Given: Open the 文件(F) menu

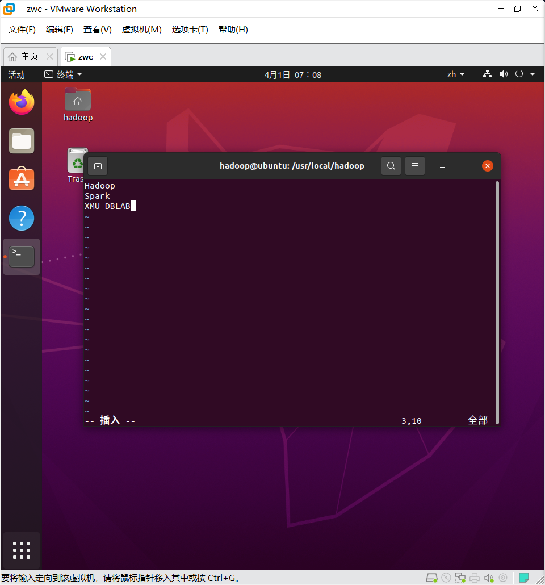Looking at the screenshot, I should tap(22, 30).
